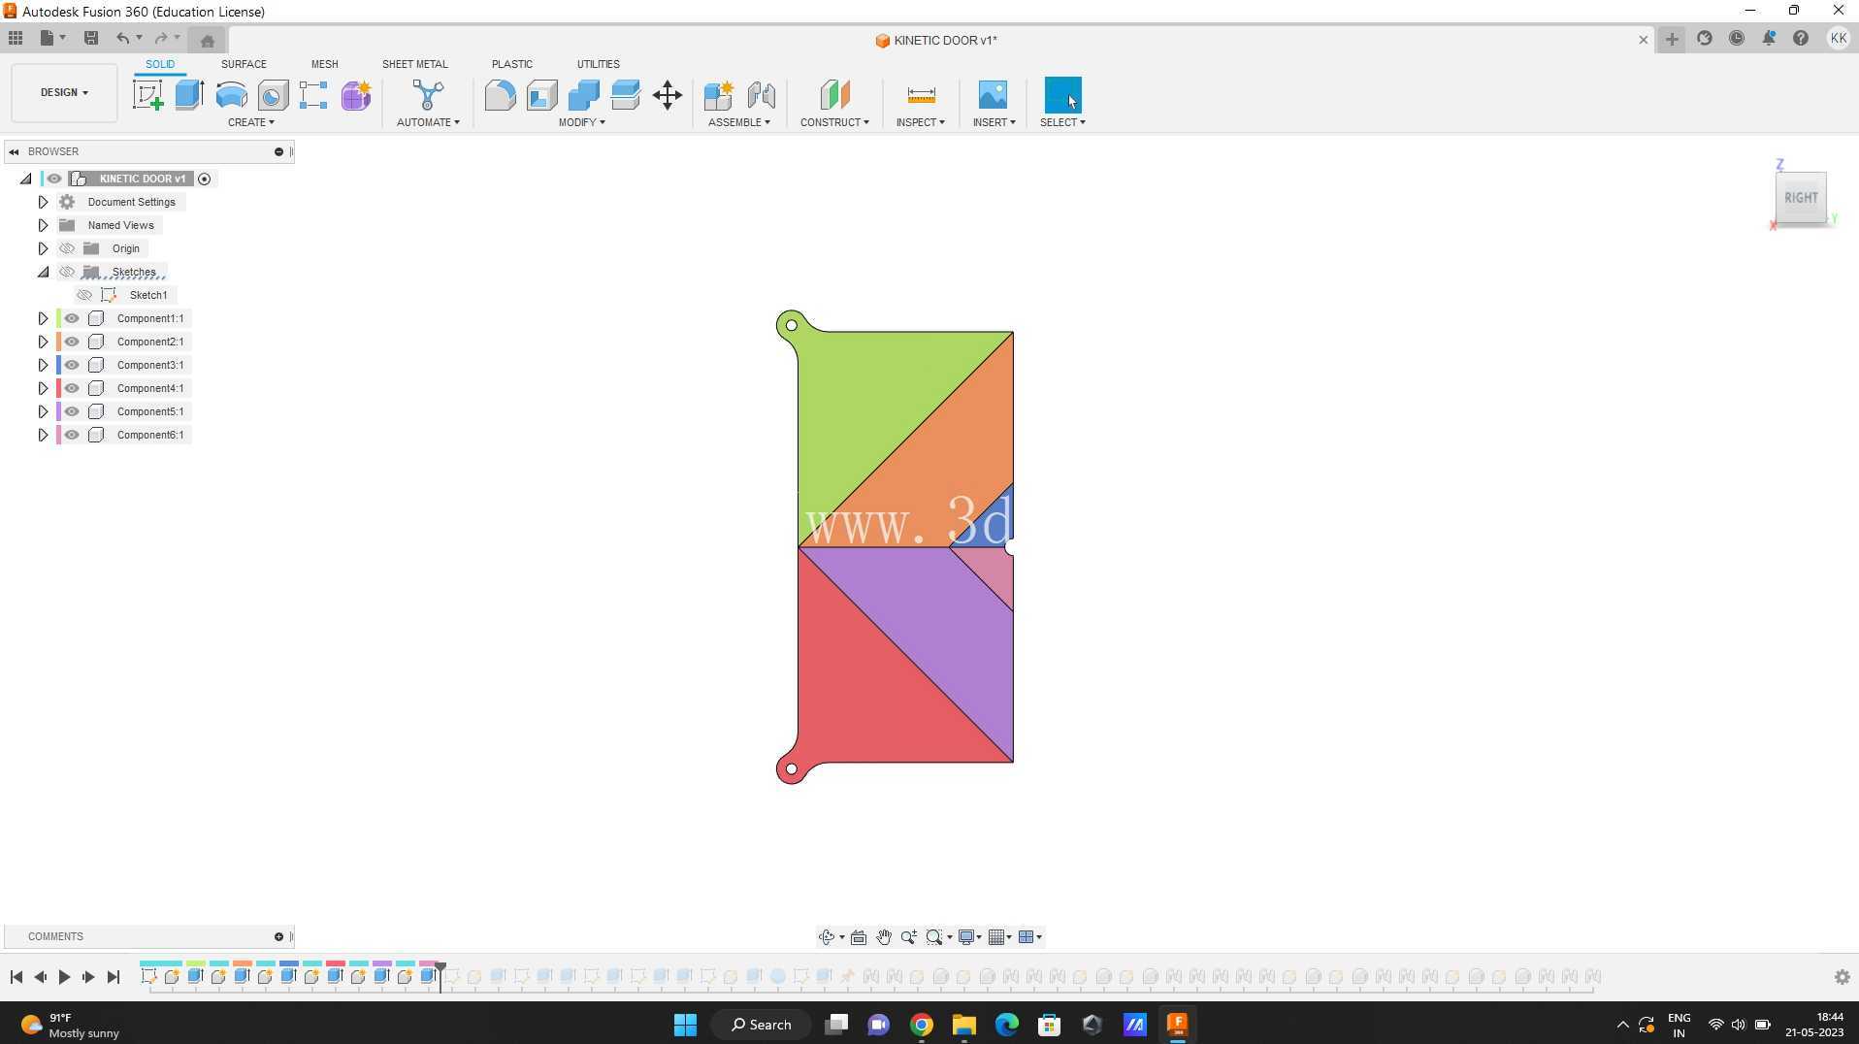
Task: Undo the last action
Action: tap(123, 38)
